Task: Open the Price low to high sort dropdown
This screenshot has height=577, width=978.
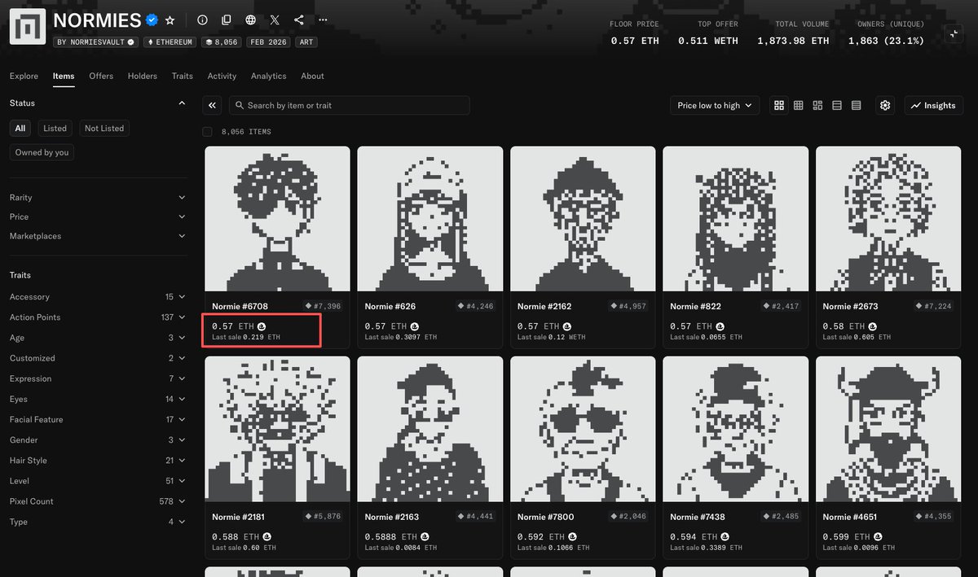Action: [715, 105]
